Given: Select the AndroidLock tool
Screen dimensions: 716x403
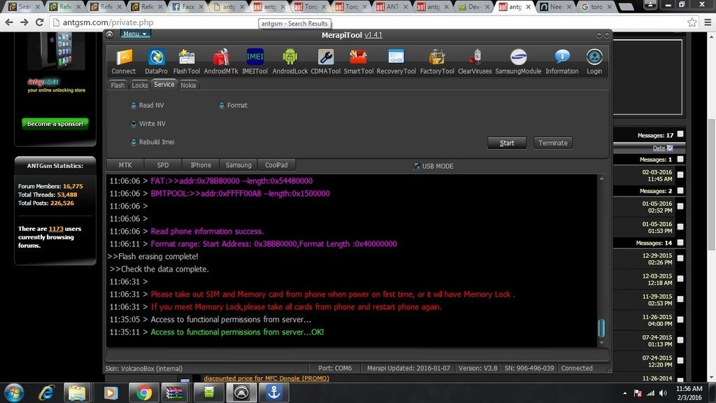Looking at the screenshot, I should tap(290, 58).
